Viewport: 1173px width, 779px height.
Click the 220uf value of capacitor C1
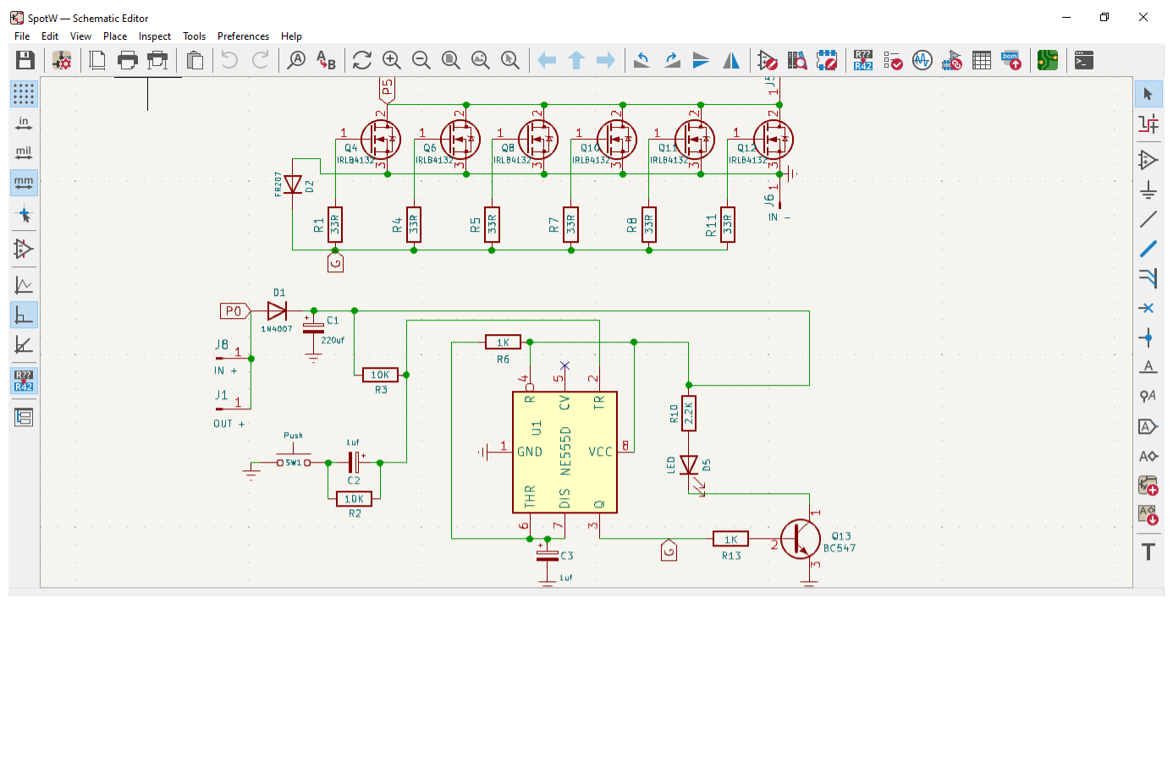333,340
